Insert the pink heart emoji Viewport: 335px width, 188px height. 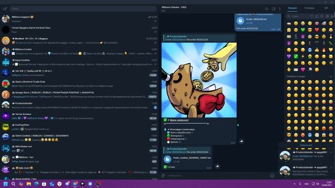[303, 69]
